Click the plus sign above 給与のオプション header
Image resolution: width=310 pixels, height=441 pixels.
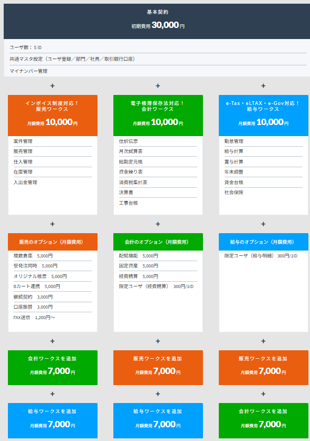pos(264,224)
